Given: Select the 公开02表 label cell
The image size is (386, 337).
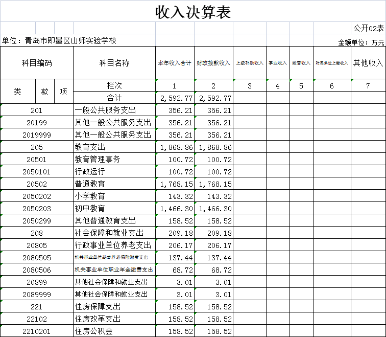Looking at the screenshot, I should pos(368,28).
